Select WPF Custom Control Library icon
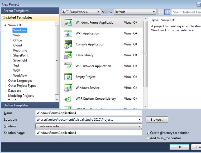Image resolution: width=201 pixels, height=153 pixels. coord(68,99)
